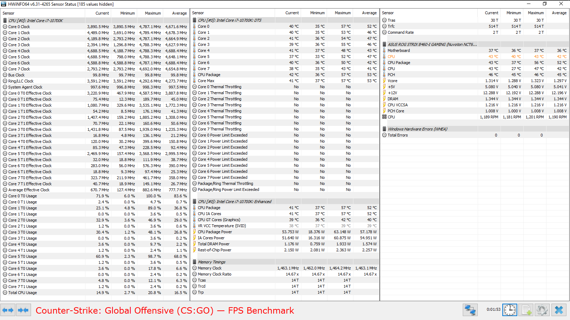Select the Tcas timing row
The height and width of the screenshot is (320, 570).
click(285, 280)
